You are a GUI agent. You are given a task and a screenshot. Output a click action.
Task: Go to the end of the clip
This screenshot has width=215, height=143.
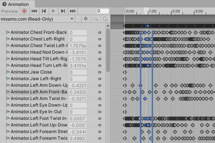pos(73,11)
